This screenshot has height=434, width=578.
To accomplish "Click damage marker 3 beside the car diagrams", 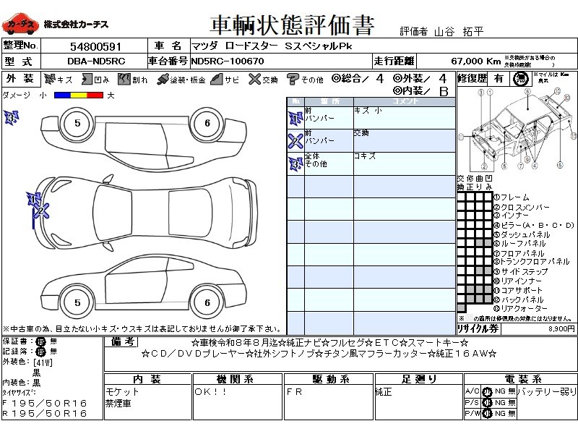I will 12,118.
